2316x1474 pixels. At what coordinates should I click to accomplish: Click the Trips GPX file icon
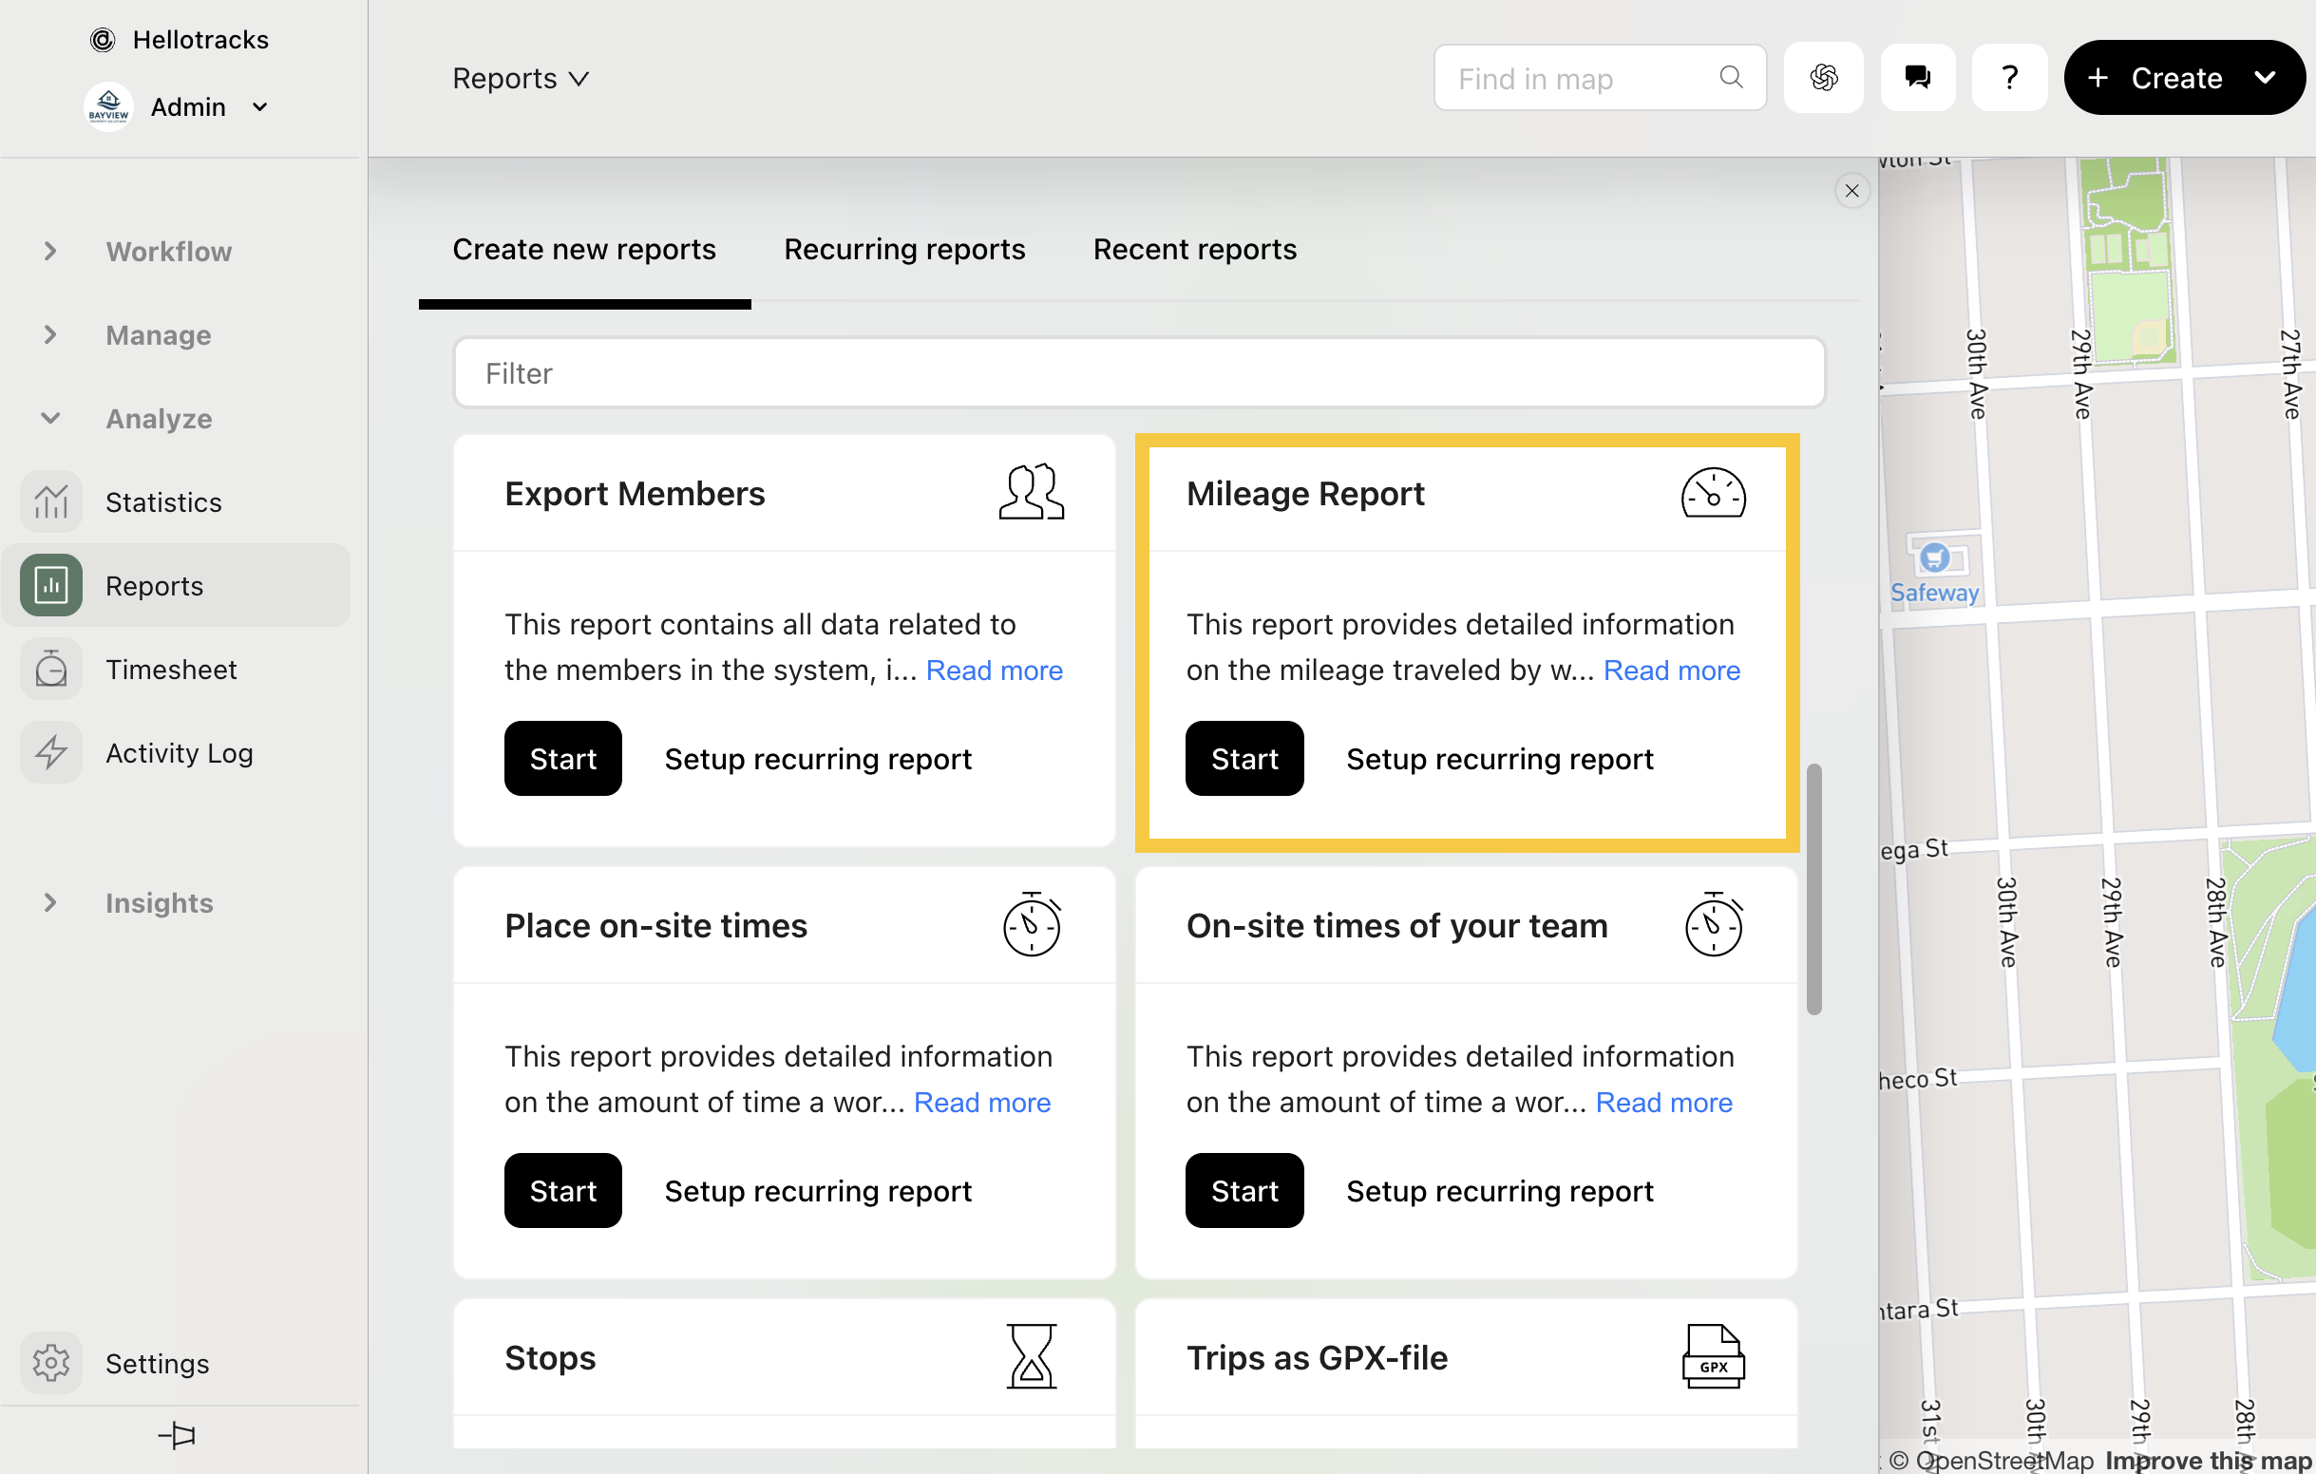pos(1713,1356)
